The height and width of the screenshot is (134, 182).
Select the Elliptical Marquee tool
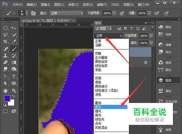click(5, 28)
